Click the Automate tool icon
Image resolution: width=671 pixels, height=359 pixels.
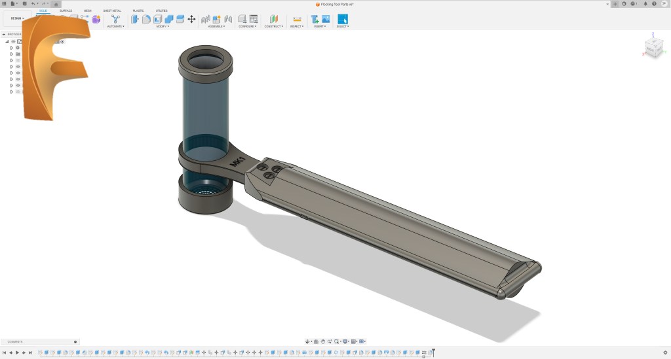[x=115, y=19]
